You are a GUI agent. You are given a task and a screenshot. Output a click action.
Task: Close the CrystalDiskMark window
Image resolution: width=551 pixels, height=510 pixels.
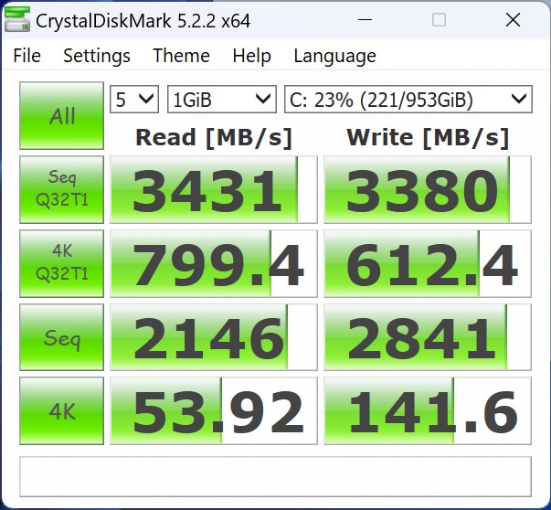[513, 20]
